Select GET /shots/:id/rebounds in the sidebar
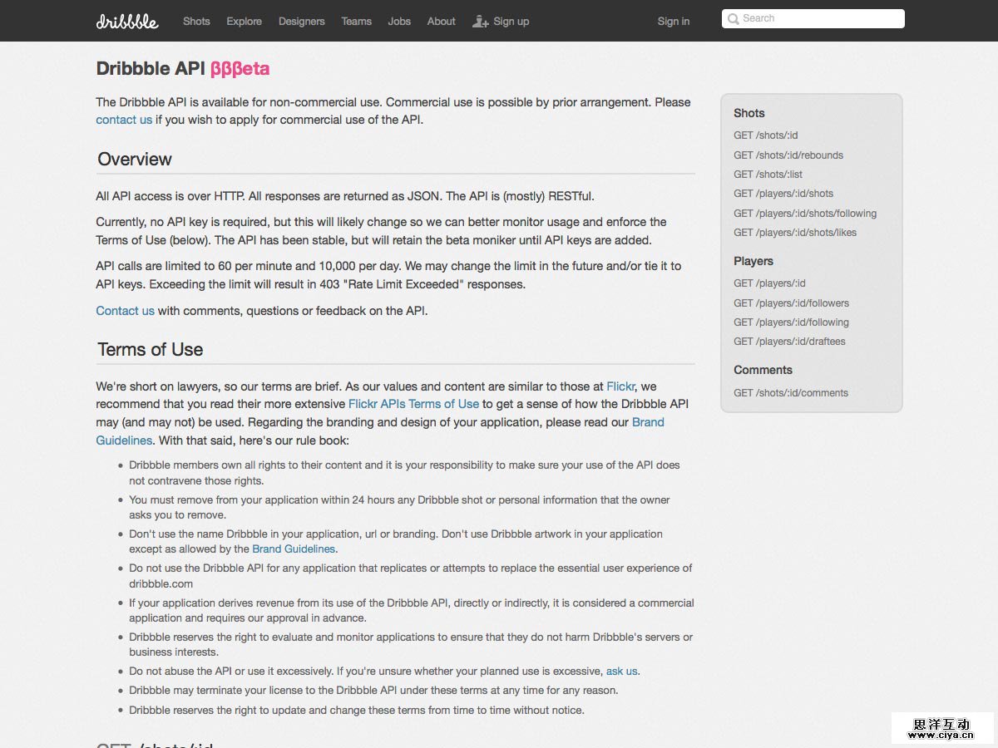998x748 pixels. pyautogui.click(x=788, y=155)
